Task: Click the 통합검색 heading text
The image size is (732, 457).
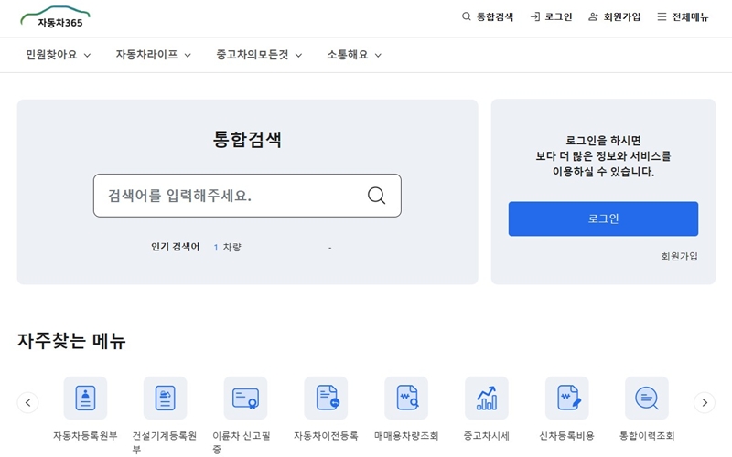Action: pos(247,140)
